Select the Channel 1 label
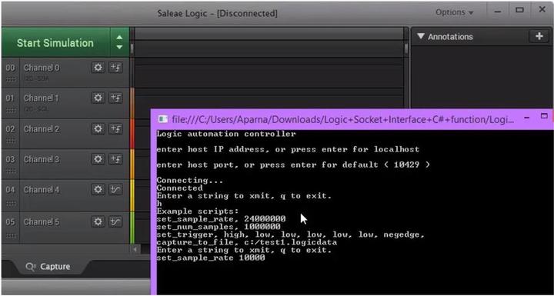Viewport: 554px width, 296px height. [x=41, y=98]
